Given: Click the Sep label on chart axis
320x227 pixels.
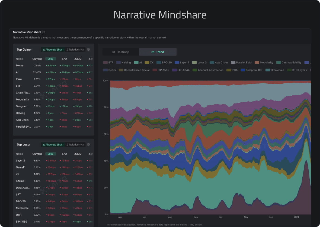Looking at the screenshot, I should (x=196, y=217).
